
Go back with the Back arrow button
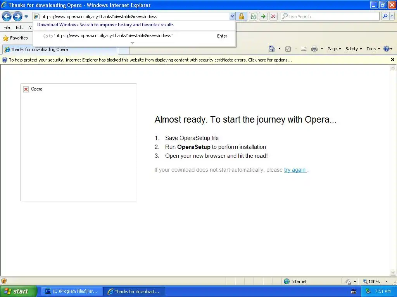click(x=7, y=17)
